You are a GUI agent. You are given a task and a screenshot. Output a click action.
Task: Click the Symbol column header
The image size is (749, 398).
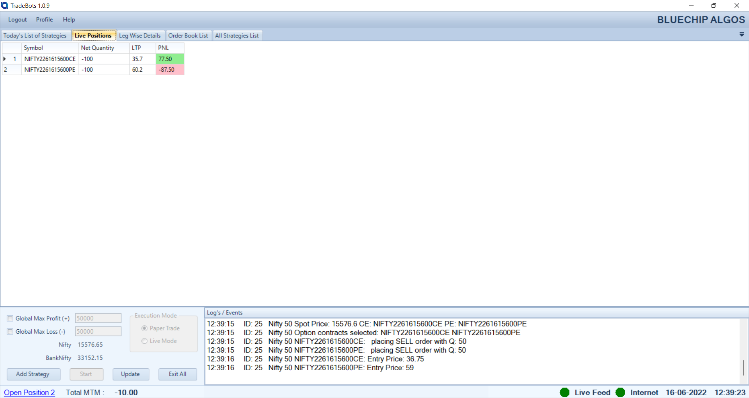pos(50,48)
